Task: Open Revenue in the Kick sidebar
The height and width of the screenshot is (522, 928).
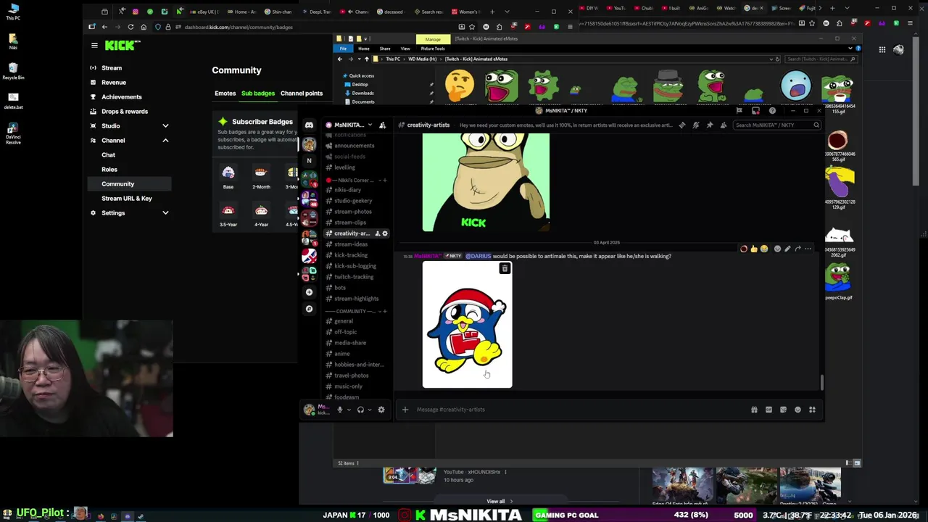Action: tap(114, 82)
